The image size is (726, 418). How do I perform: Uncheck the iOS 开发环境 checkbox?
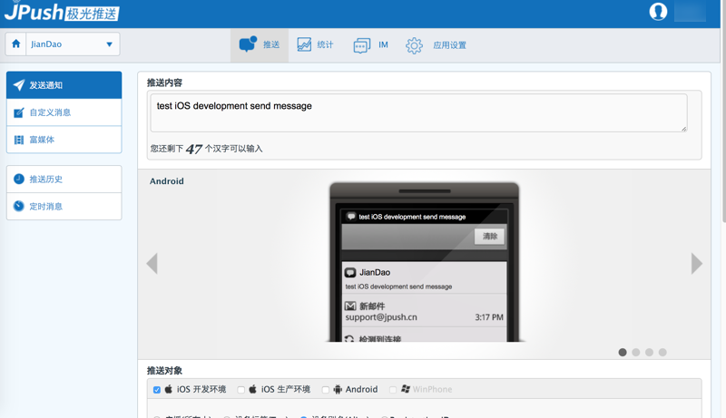click(157, 390)
